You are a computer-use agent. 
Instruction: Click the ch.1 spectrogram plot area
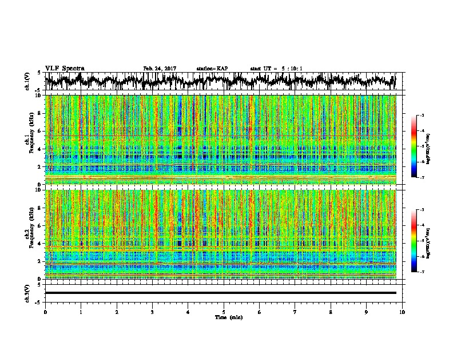click(x=220, y=140)
